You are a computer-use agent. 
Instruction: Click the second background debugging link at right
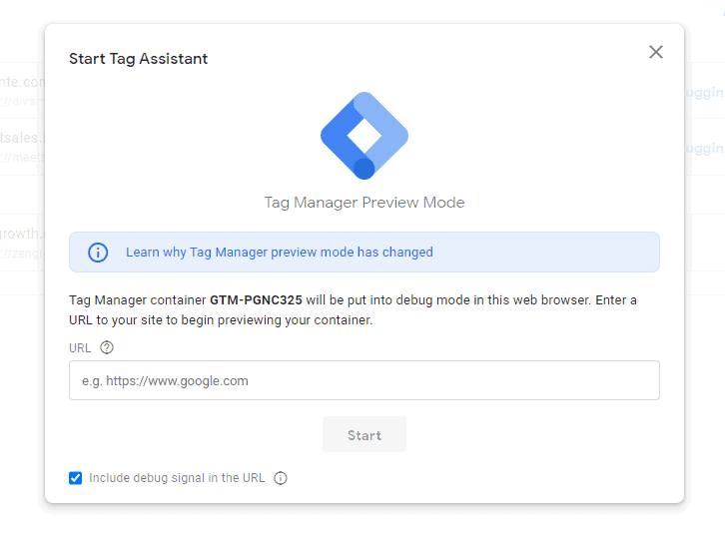(x=705, y=148)
